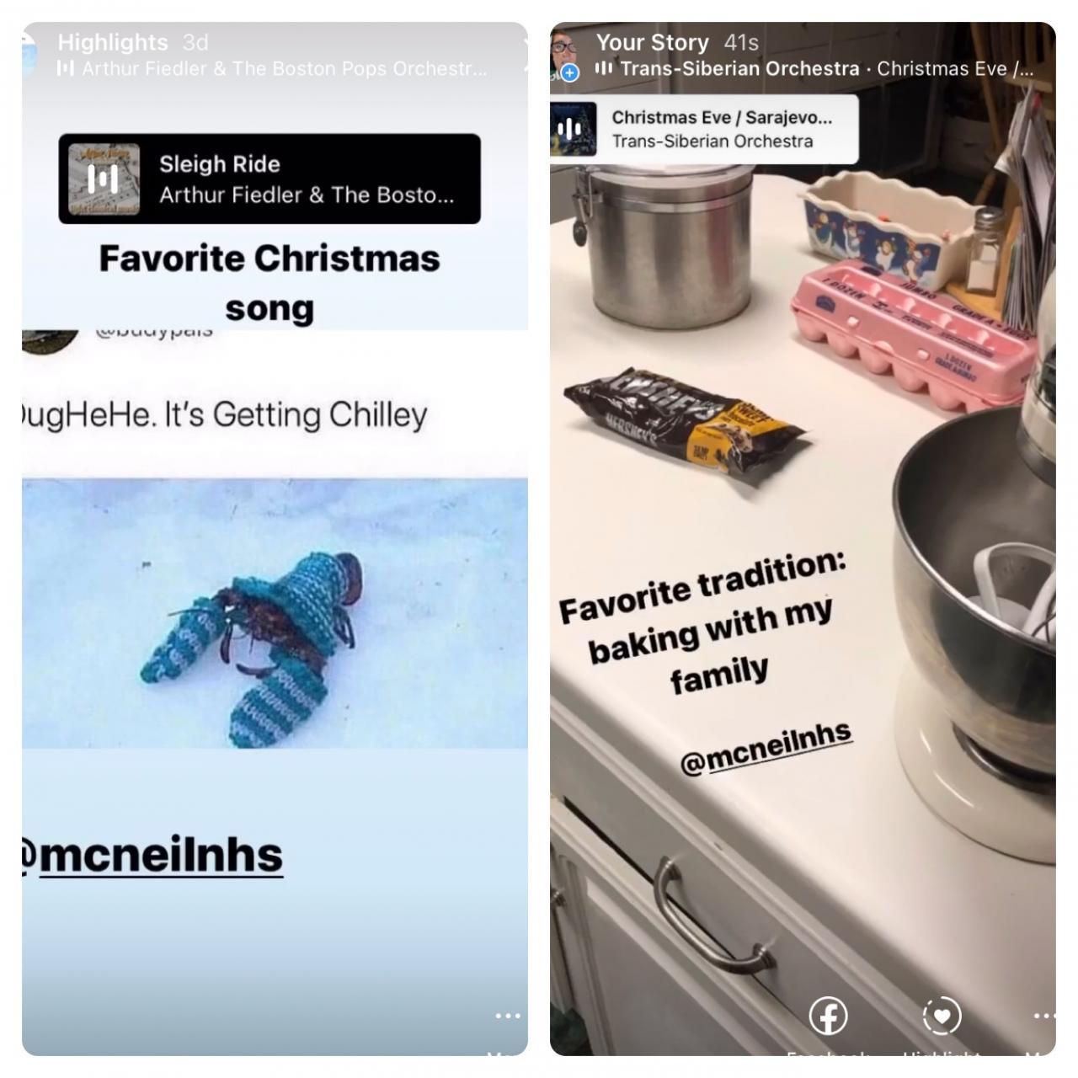
Task: Open the Sleigh Ride music sticker
Action: (x=269, y=179)
